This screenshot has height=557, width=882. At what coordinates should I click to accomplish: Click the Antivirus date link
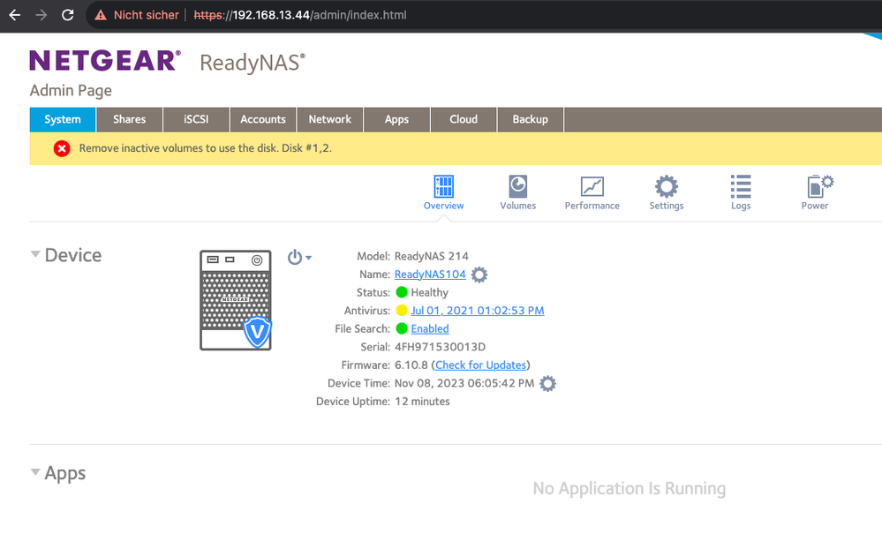point(477,311)
